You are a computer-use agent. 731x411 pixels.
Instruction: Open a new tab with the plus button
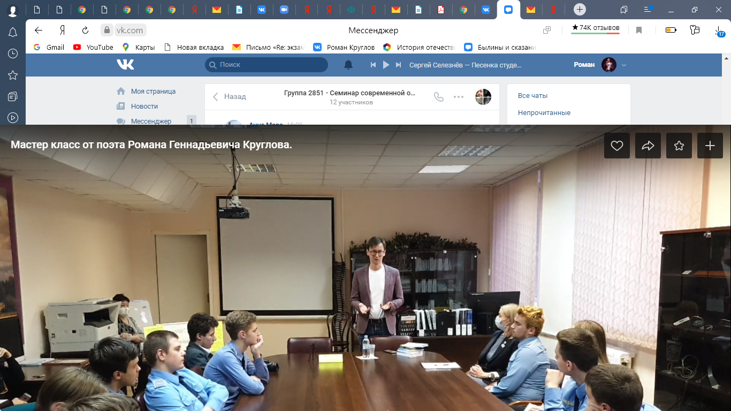pyautogui.click(x=580, y=10)
